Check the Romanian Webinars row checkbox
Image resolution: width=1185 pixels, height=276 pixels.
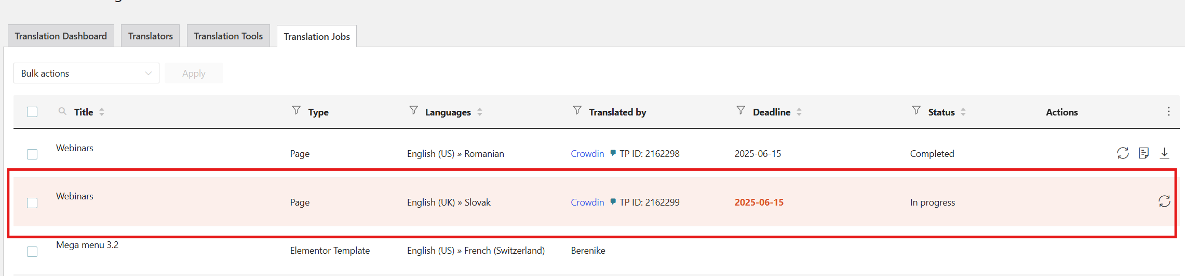32,154
